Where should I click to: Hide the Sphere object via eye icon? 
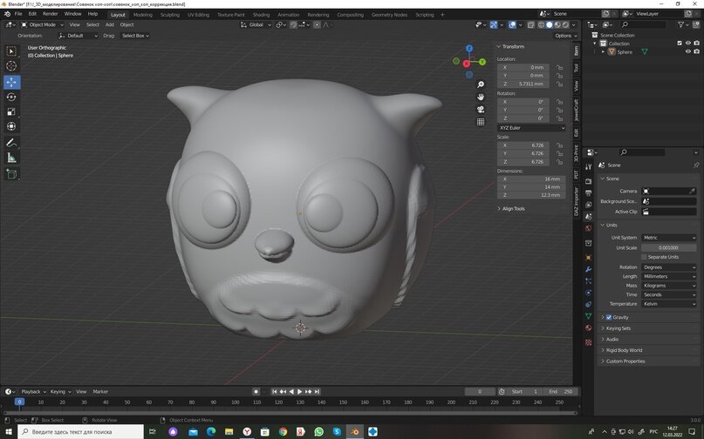point(687,51)
